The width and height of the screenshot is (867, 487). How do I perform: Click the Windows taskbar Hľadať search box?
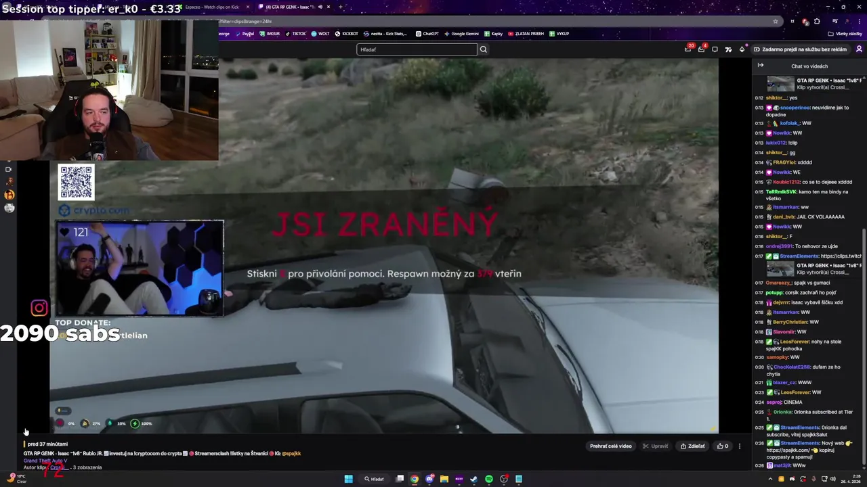(375, 479)
